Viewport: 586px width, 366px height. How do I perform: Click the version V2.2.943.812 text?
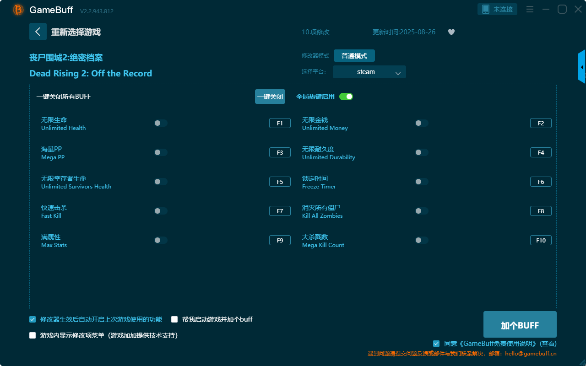tap(97, 11)
